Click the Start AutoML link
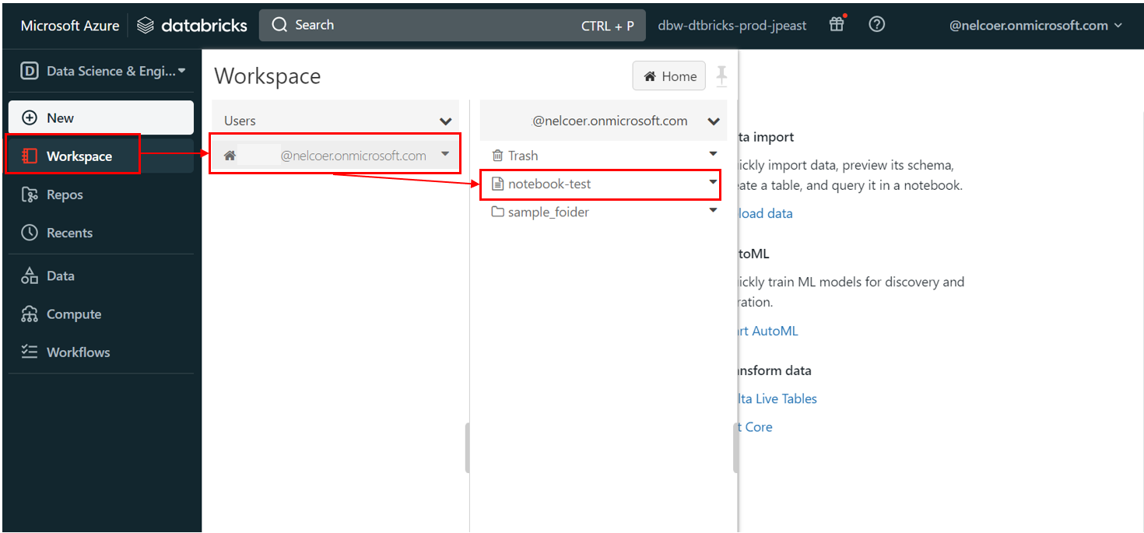1144x533 pixels. 767,331
